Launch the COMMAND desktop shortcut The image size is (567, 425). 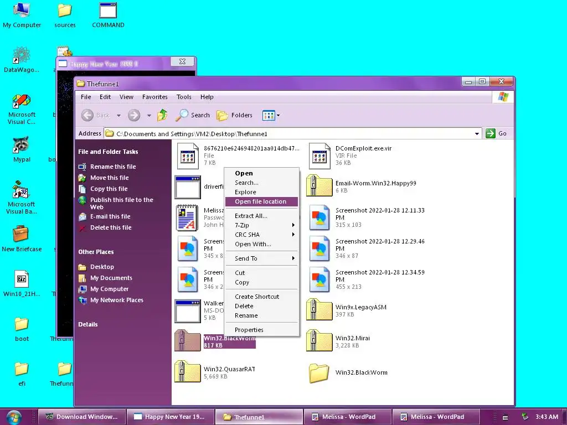point(108,15)
